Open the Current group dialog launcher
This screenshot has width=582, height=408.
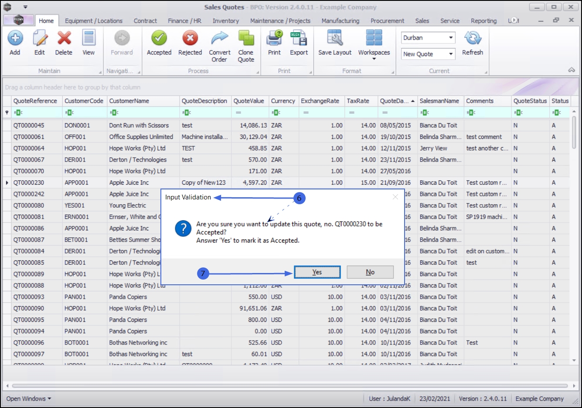pyautogui.click(x=486, y=72)
